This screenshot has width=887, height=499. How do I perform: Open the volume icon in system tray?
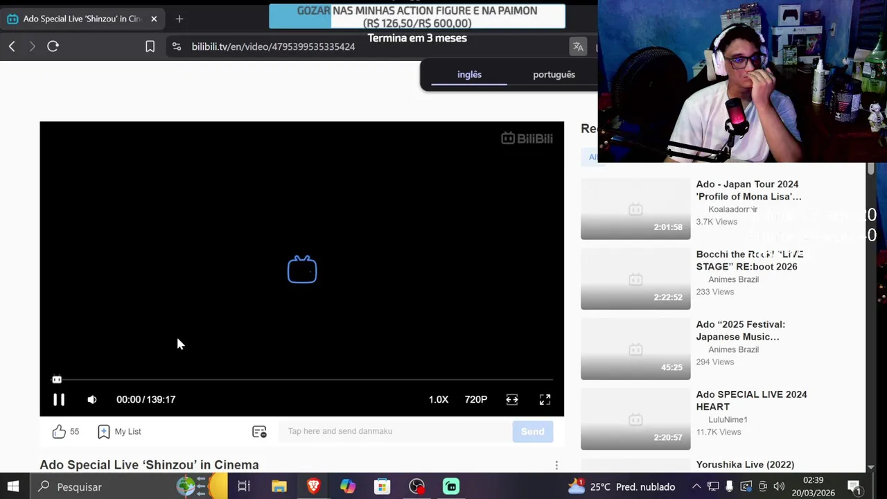[x=779, y=487]
